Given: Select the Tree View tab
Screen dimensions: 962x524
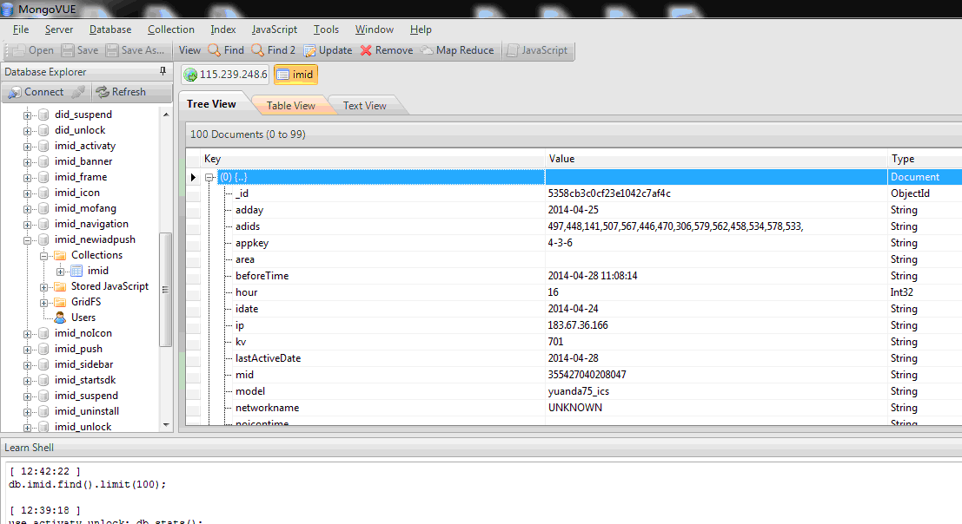Looking at the screenshot, I should coord(212,104).
